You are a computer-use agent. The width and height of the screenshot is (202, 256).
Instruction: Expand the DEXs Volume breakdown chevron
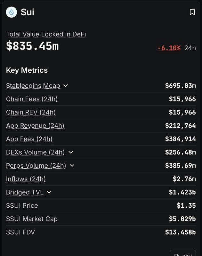tap(71, 152)
